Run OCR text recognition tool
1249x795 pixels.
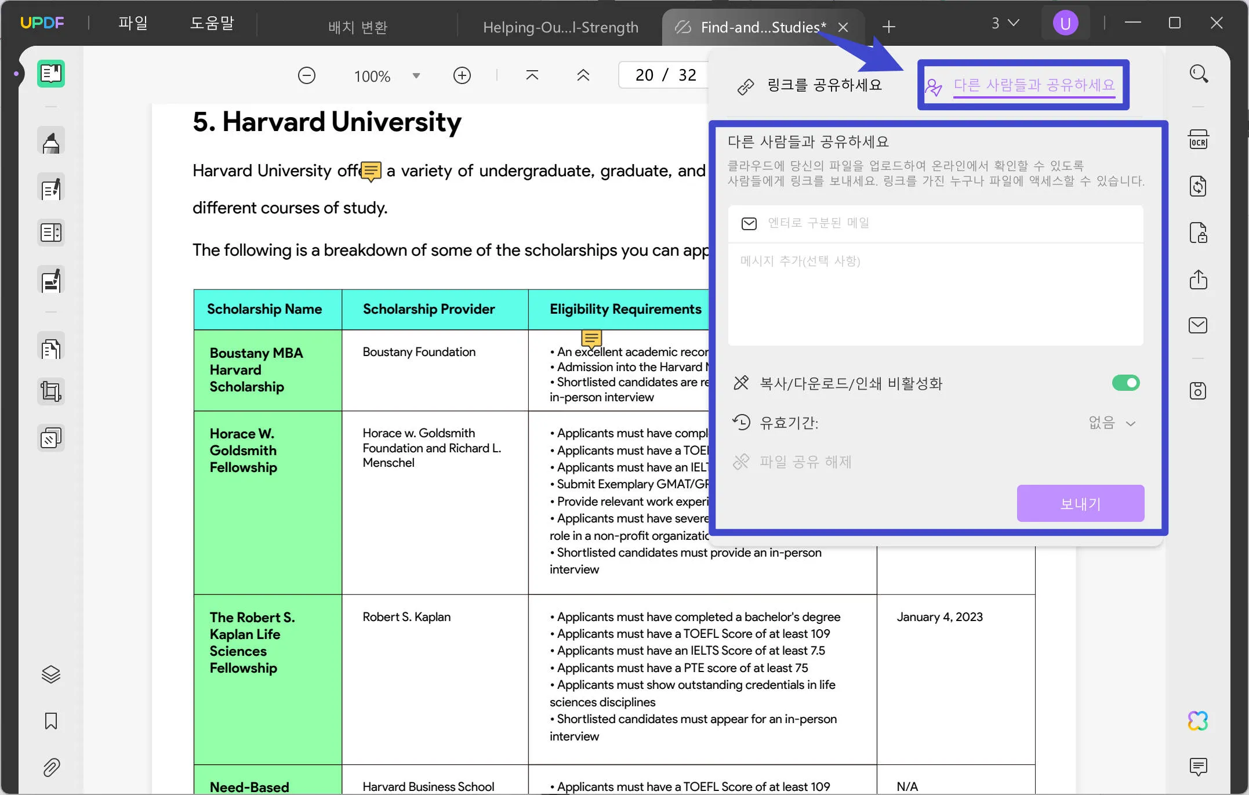[x=1198, y=140]
